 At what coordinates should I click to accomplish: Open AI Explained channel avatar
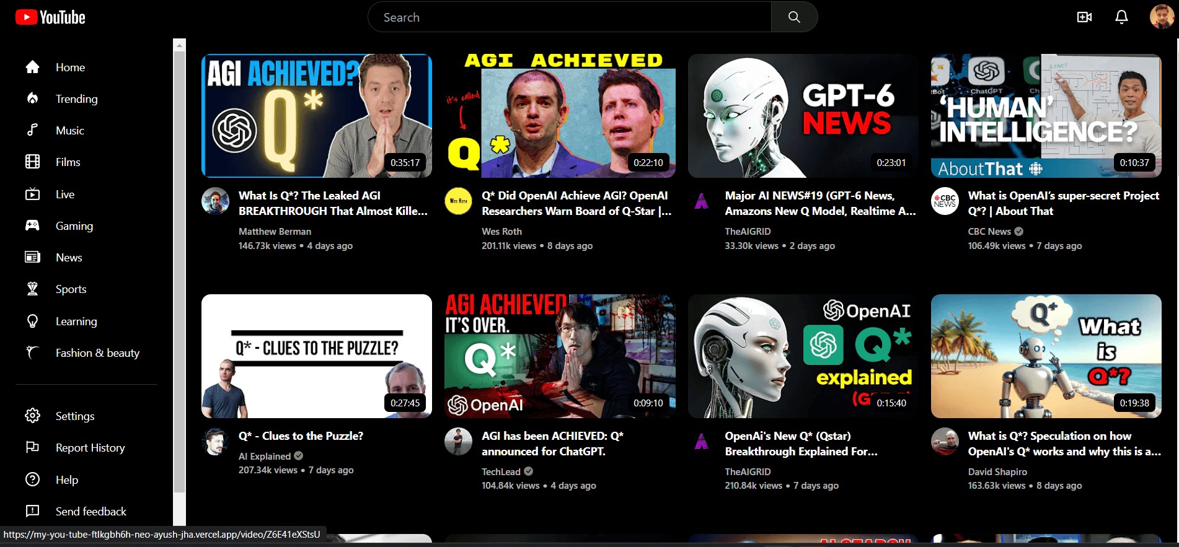point(215,442)
